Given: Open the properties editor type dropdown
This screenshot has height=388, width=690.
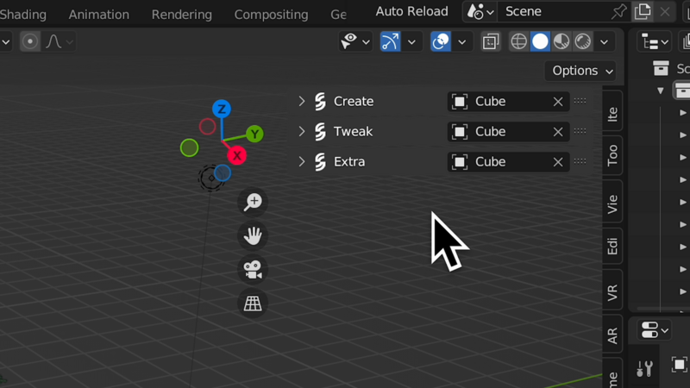Looking at the screenshot, I should (x=654, y=330).
